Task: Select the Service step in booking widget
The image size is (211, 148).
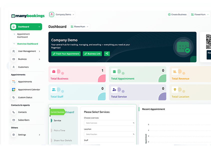Action: pos(57,121)
